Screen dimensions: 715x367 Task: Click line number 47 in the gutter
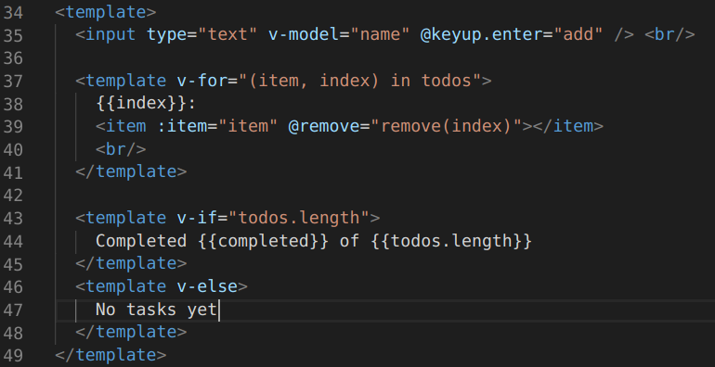(13, 310)
